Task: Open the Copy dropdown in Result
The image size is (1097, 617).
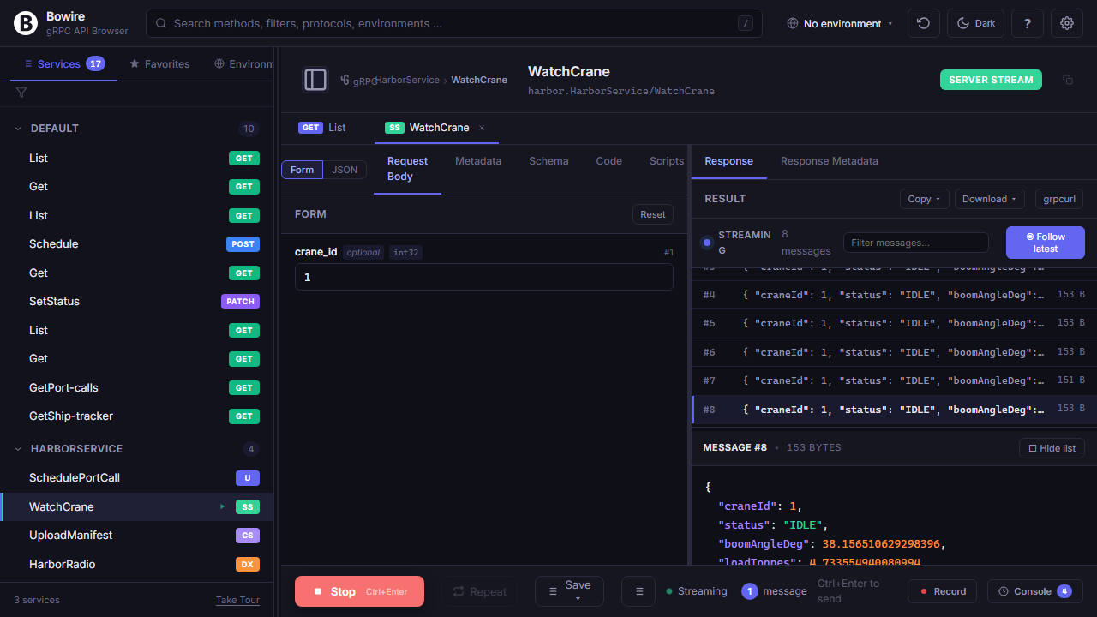Action: [924, 199]
